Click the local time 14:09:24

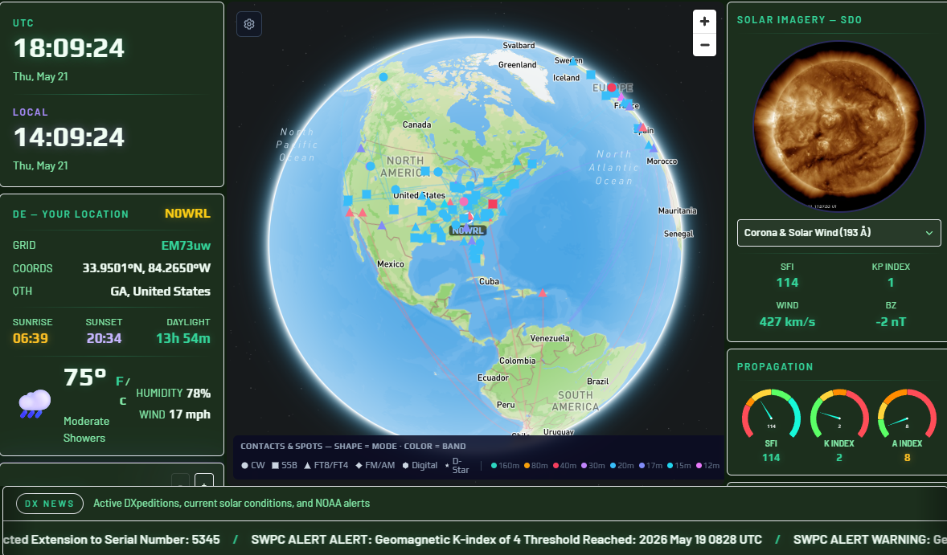point(69,137)
